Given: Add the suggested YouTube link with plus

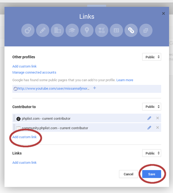Looking at the screenshot, I should pos(95,88).
